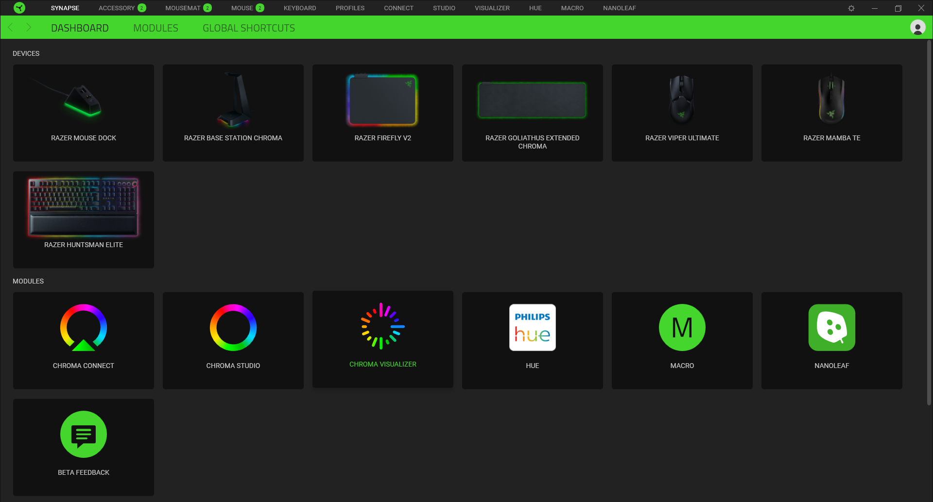This screenshot has width=933, height=502.
Task: Select the Razer Viper Ultimate mouse
Action: tap(682, 113)
